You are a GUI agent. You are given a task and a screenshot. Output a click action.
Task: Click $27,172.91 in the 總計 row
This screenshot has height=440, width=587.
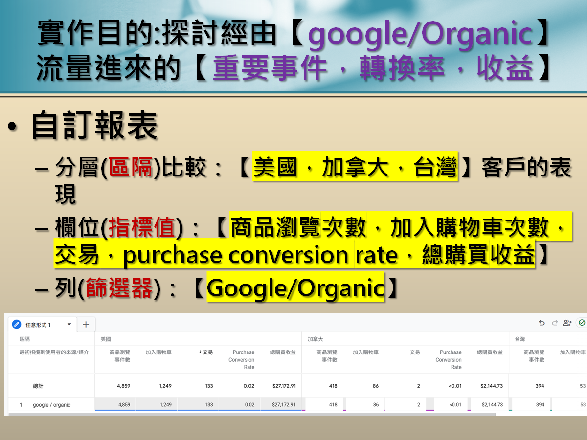tap(284, 386)
